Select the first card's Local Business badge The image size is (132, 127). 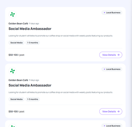click(x=112, y=13)
